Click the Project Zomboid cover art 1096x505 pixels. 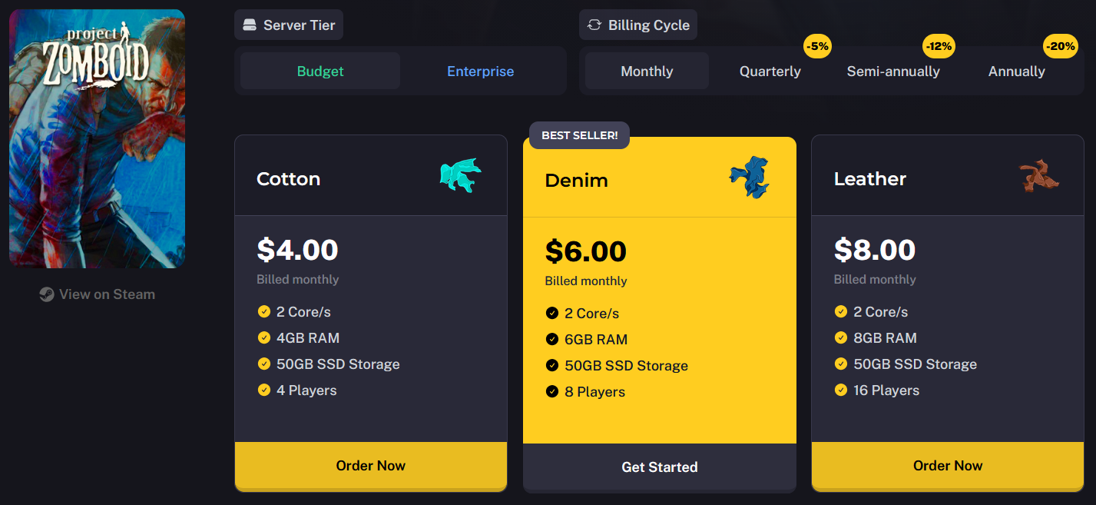pos(97,138)
